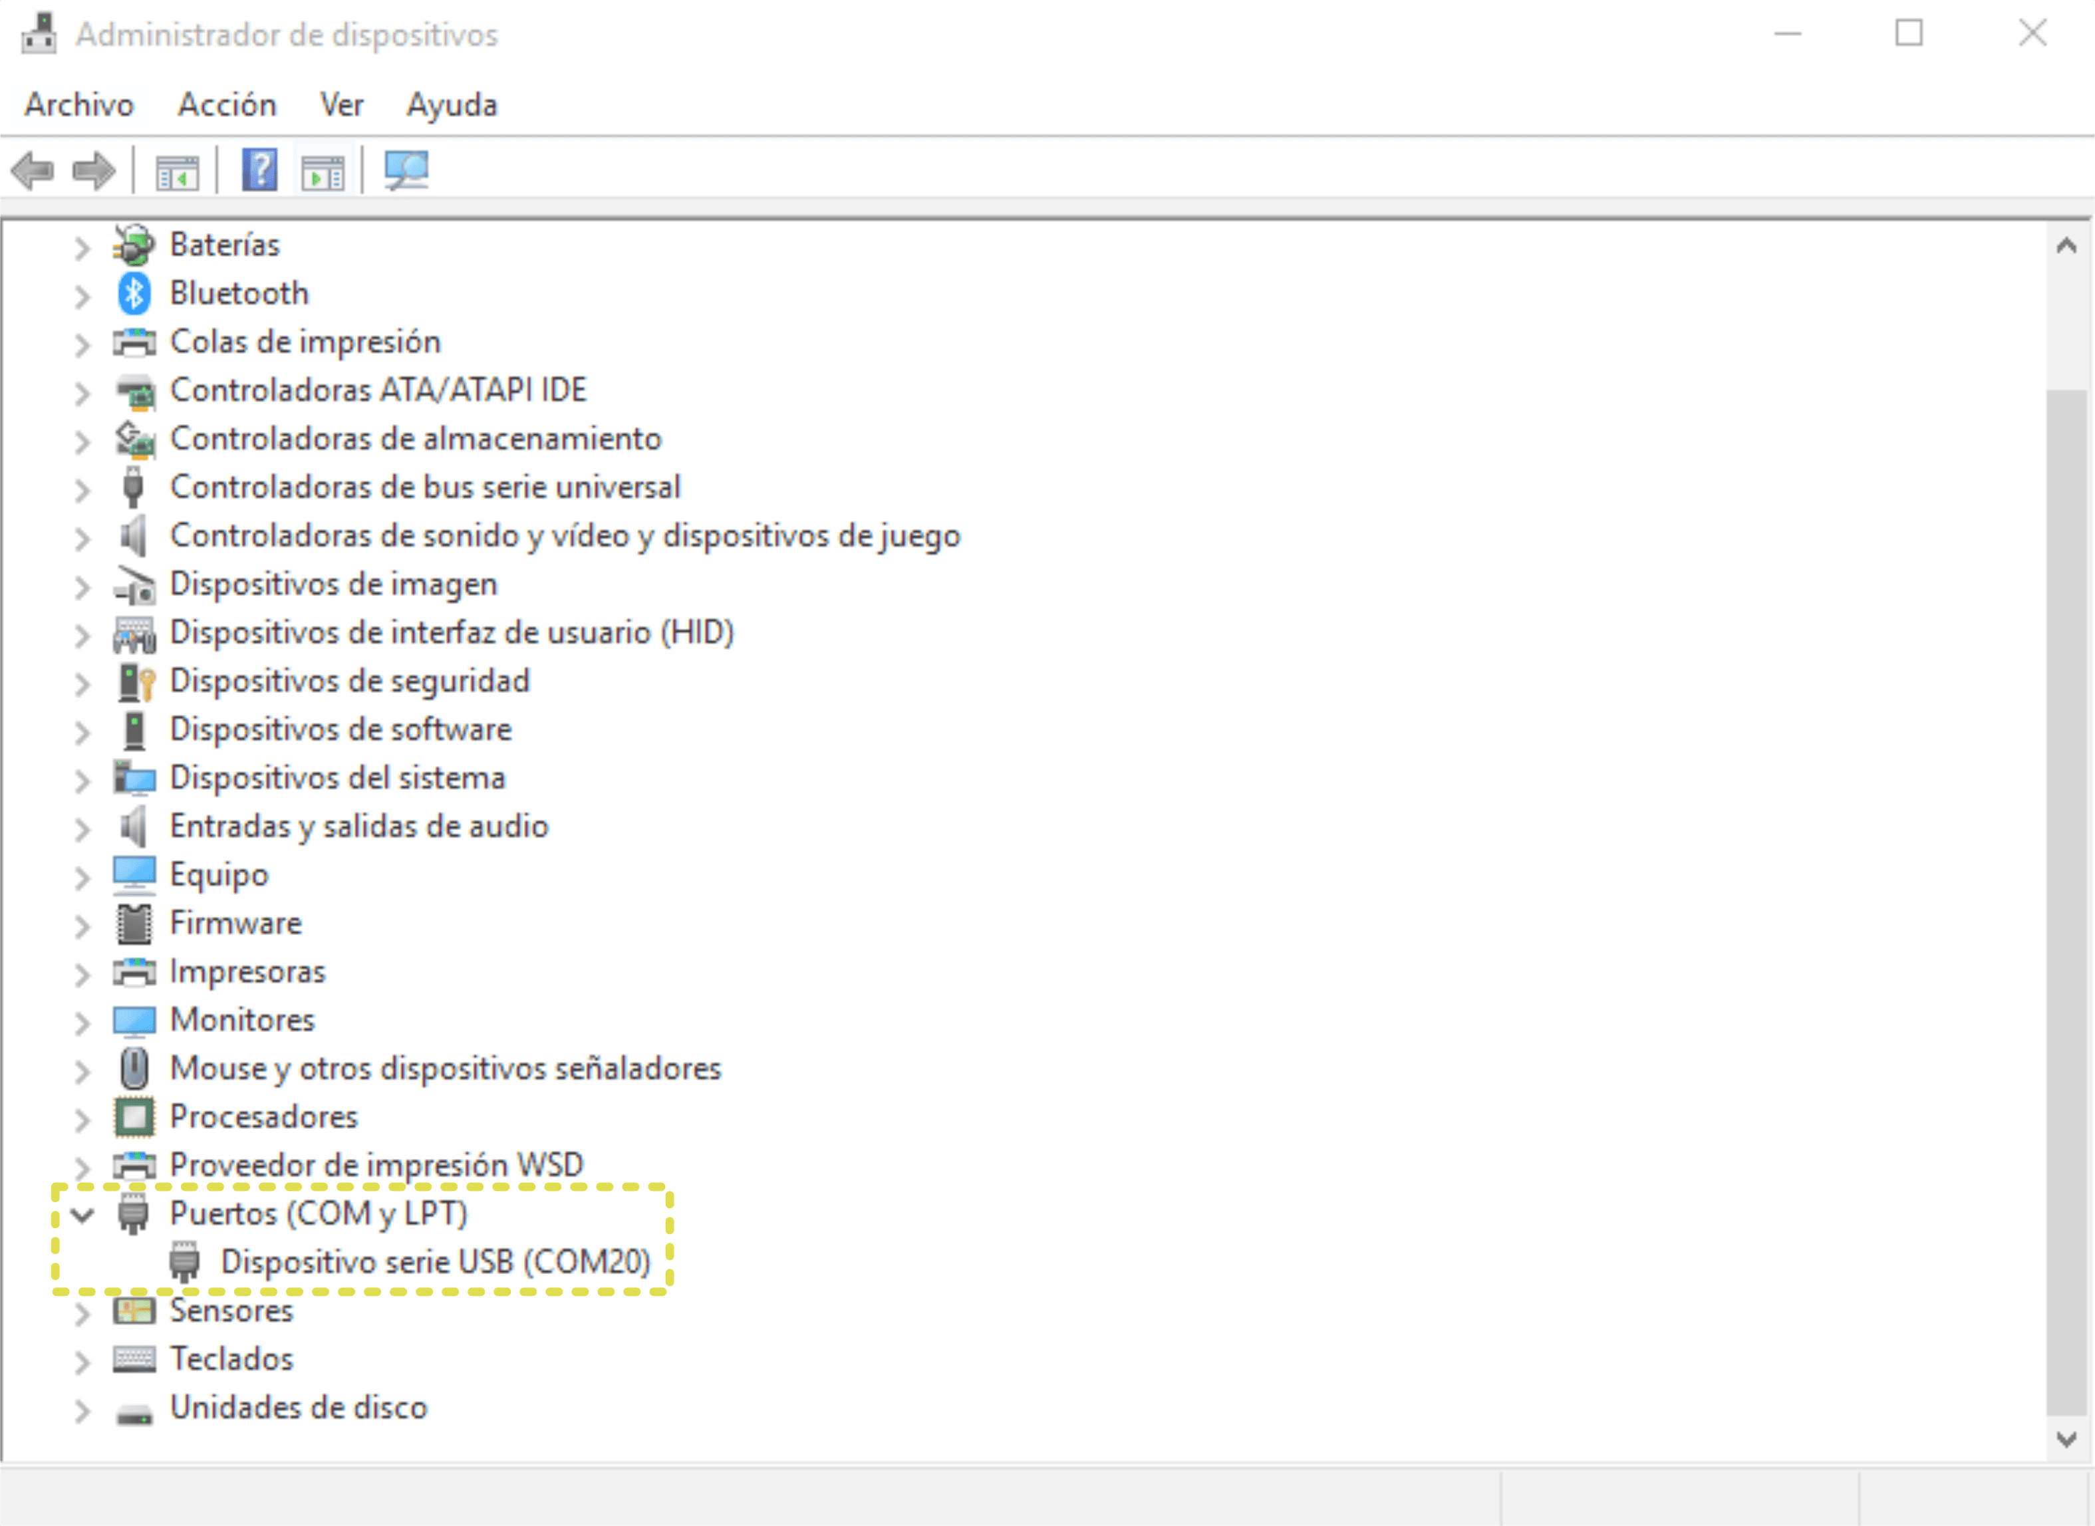
Task: Click the Controladoras ATA/ATAPI IDE icon
Action: tap(136, 392)
